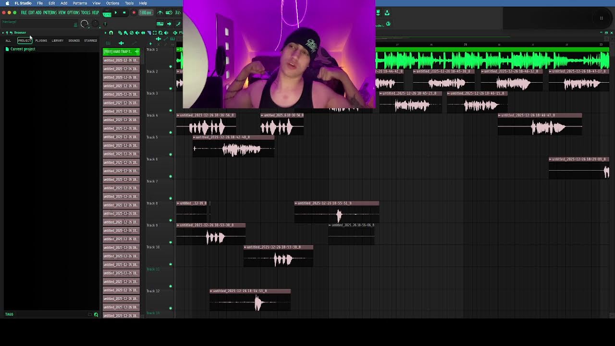The width and height of the screenshot is (615, 346).
Task: Click the TAGS label at browser bottom
Action: (x=9, y=314)
